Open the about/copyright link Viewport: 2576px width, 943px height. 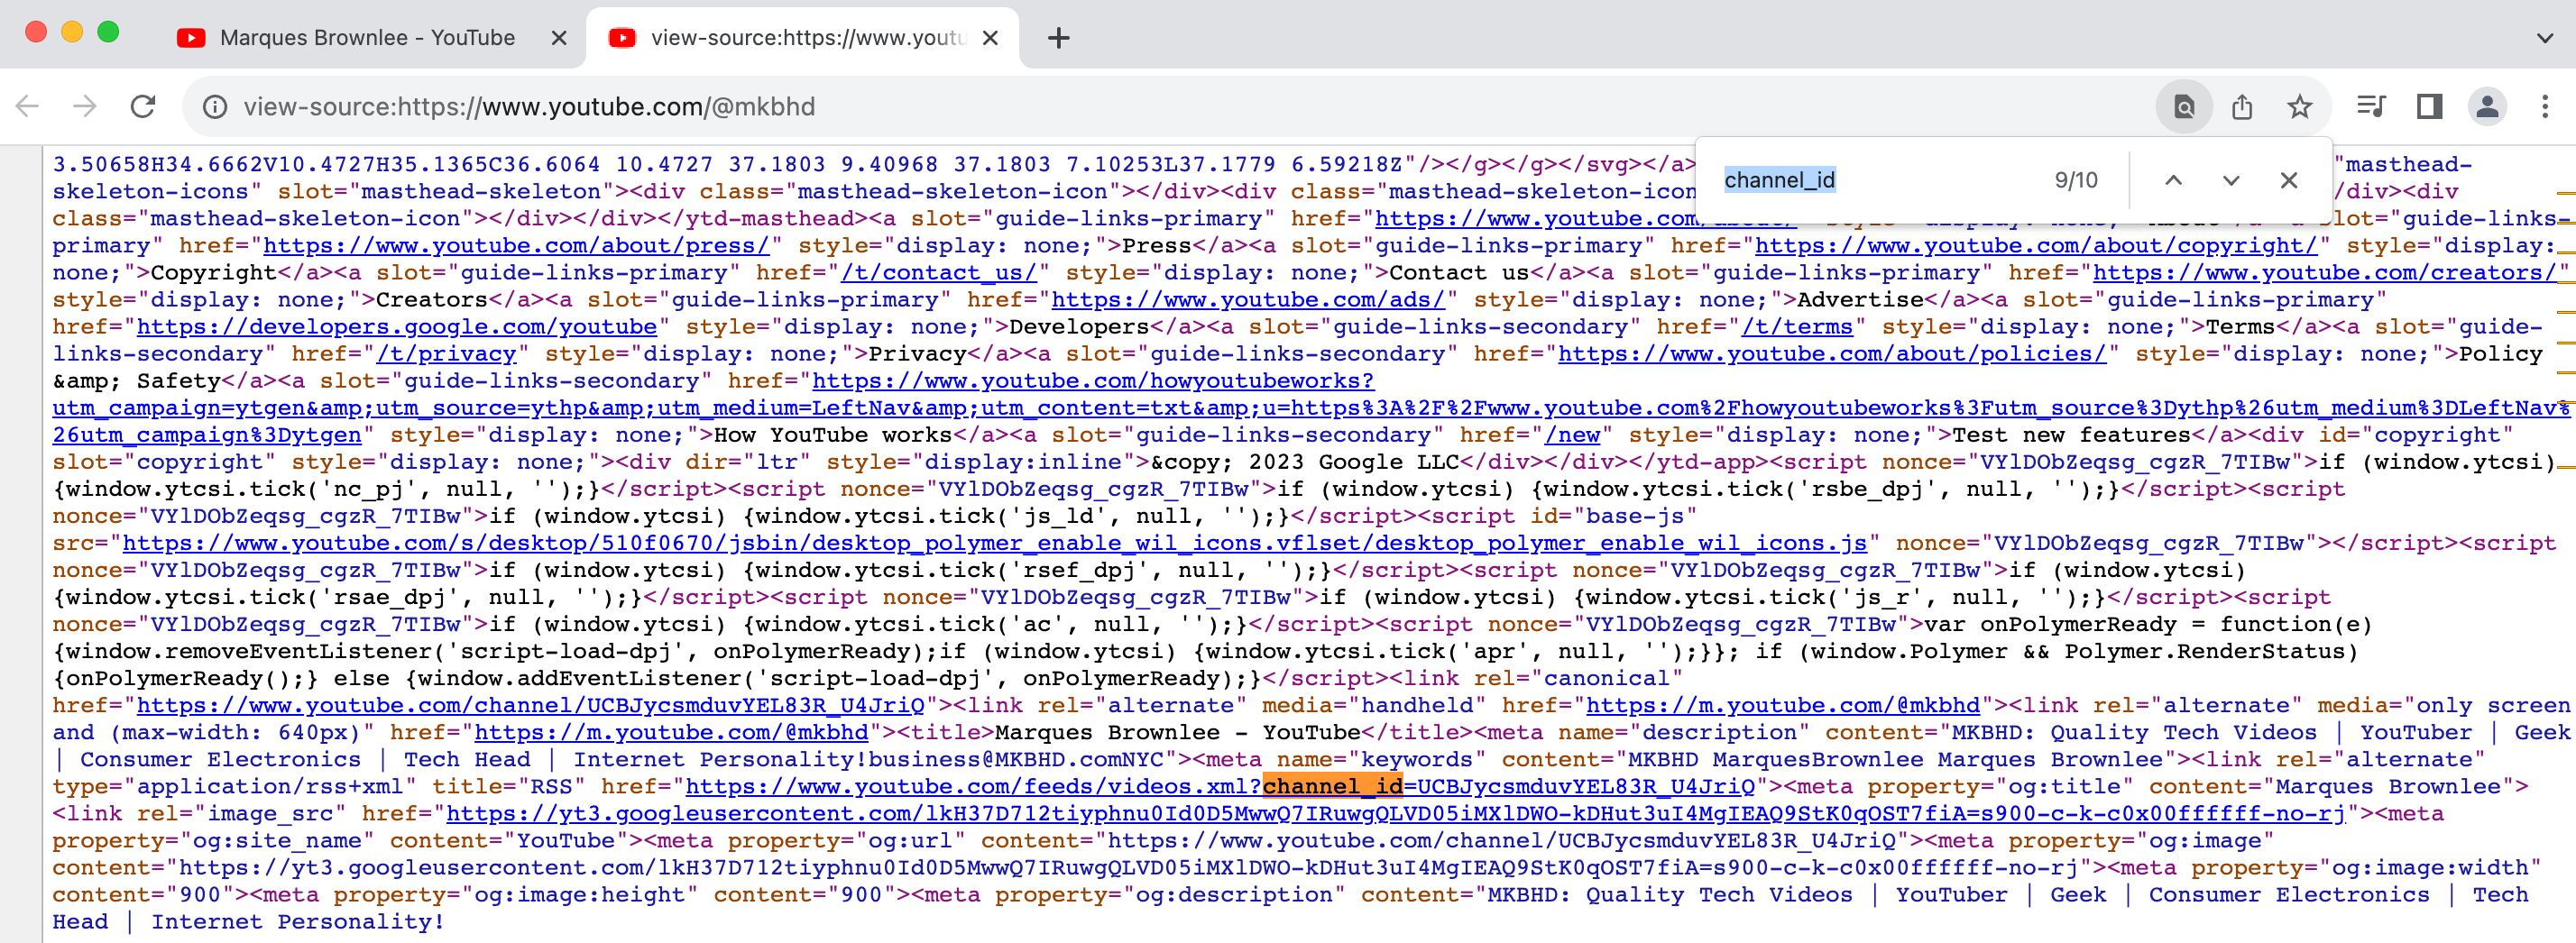pyautogui.click(x=2035, y=246)
